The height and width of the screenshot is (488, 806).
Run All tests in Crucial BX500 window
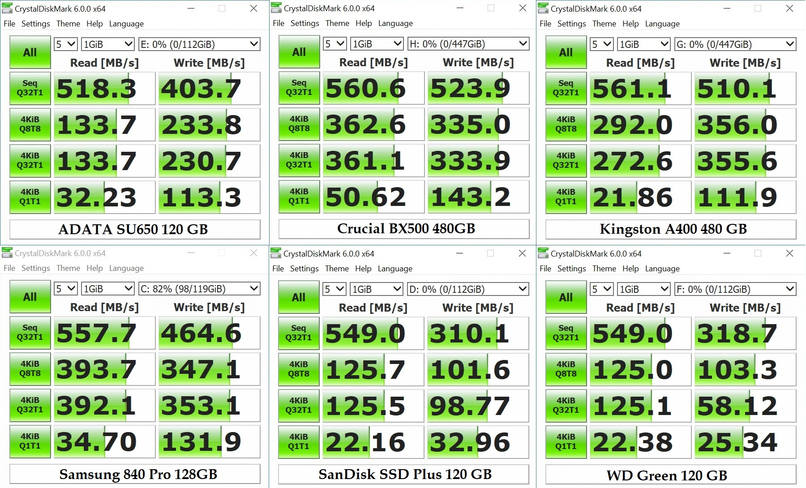(x=299, y=52)
